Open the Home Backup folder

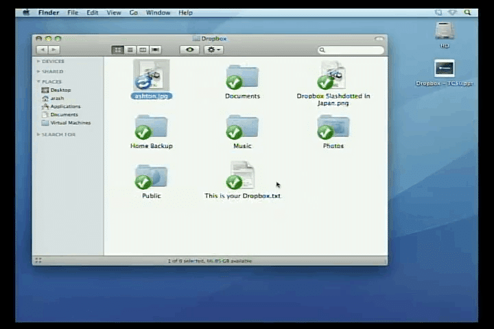(x=151, y=127)
